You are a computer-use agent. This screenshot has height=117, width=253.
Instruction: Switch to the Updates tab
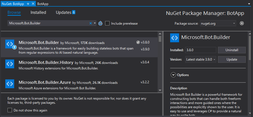63,12
